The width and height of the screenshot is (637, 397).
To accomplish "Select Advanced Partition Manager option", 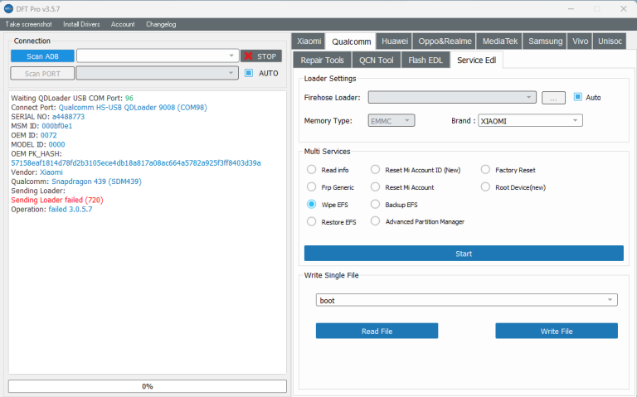I will (376, 221).
